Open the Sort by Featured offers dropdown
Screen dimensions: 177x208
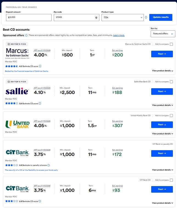pos(163,33)
